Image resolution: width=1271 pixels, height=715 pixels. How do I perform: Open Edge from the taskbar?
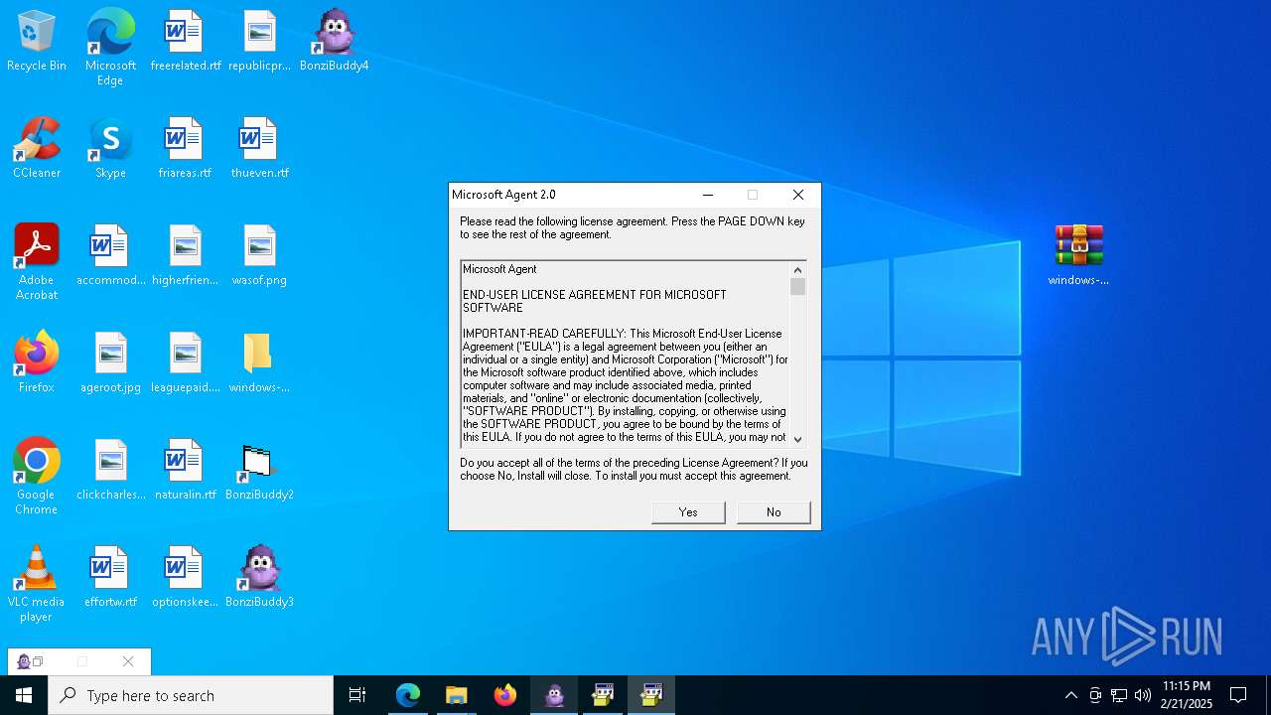click(x=408, y=695)
